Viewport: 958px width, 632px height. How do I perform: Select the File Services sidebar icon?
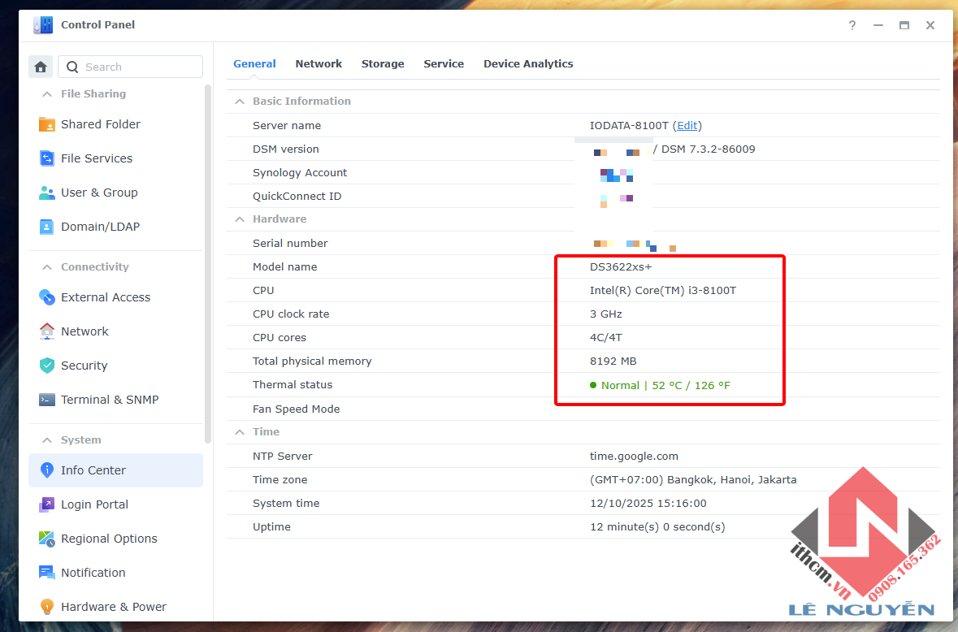(46, 158)
